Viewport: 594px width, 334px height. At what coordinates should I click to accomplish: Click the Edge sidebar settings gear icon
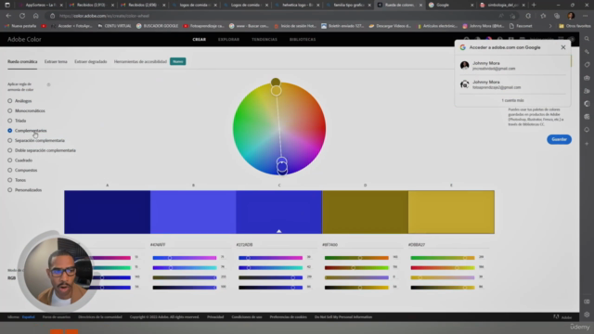coord(587,315)
